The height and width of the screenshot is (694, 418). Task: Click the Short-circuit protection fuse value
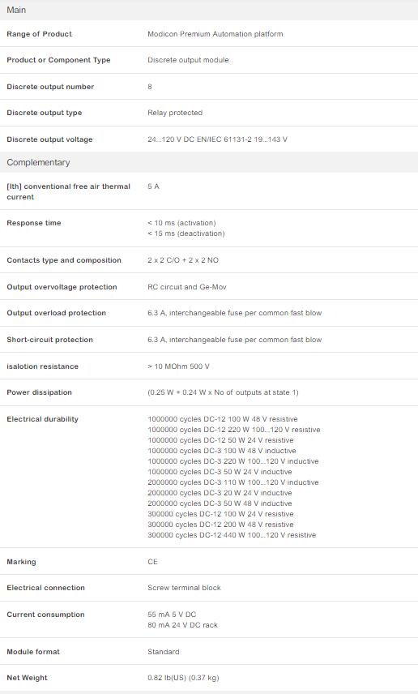pos(235,340)
